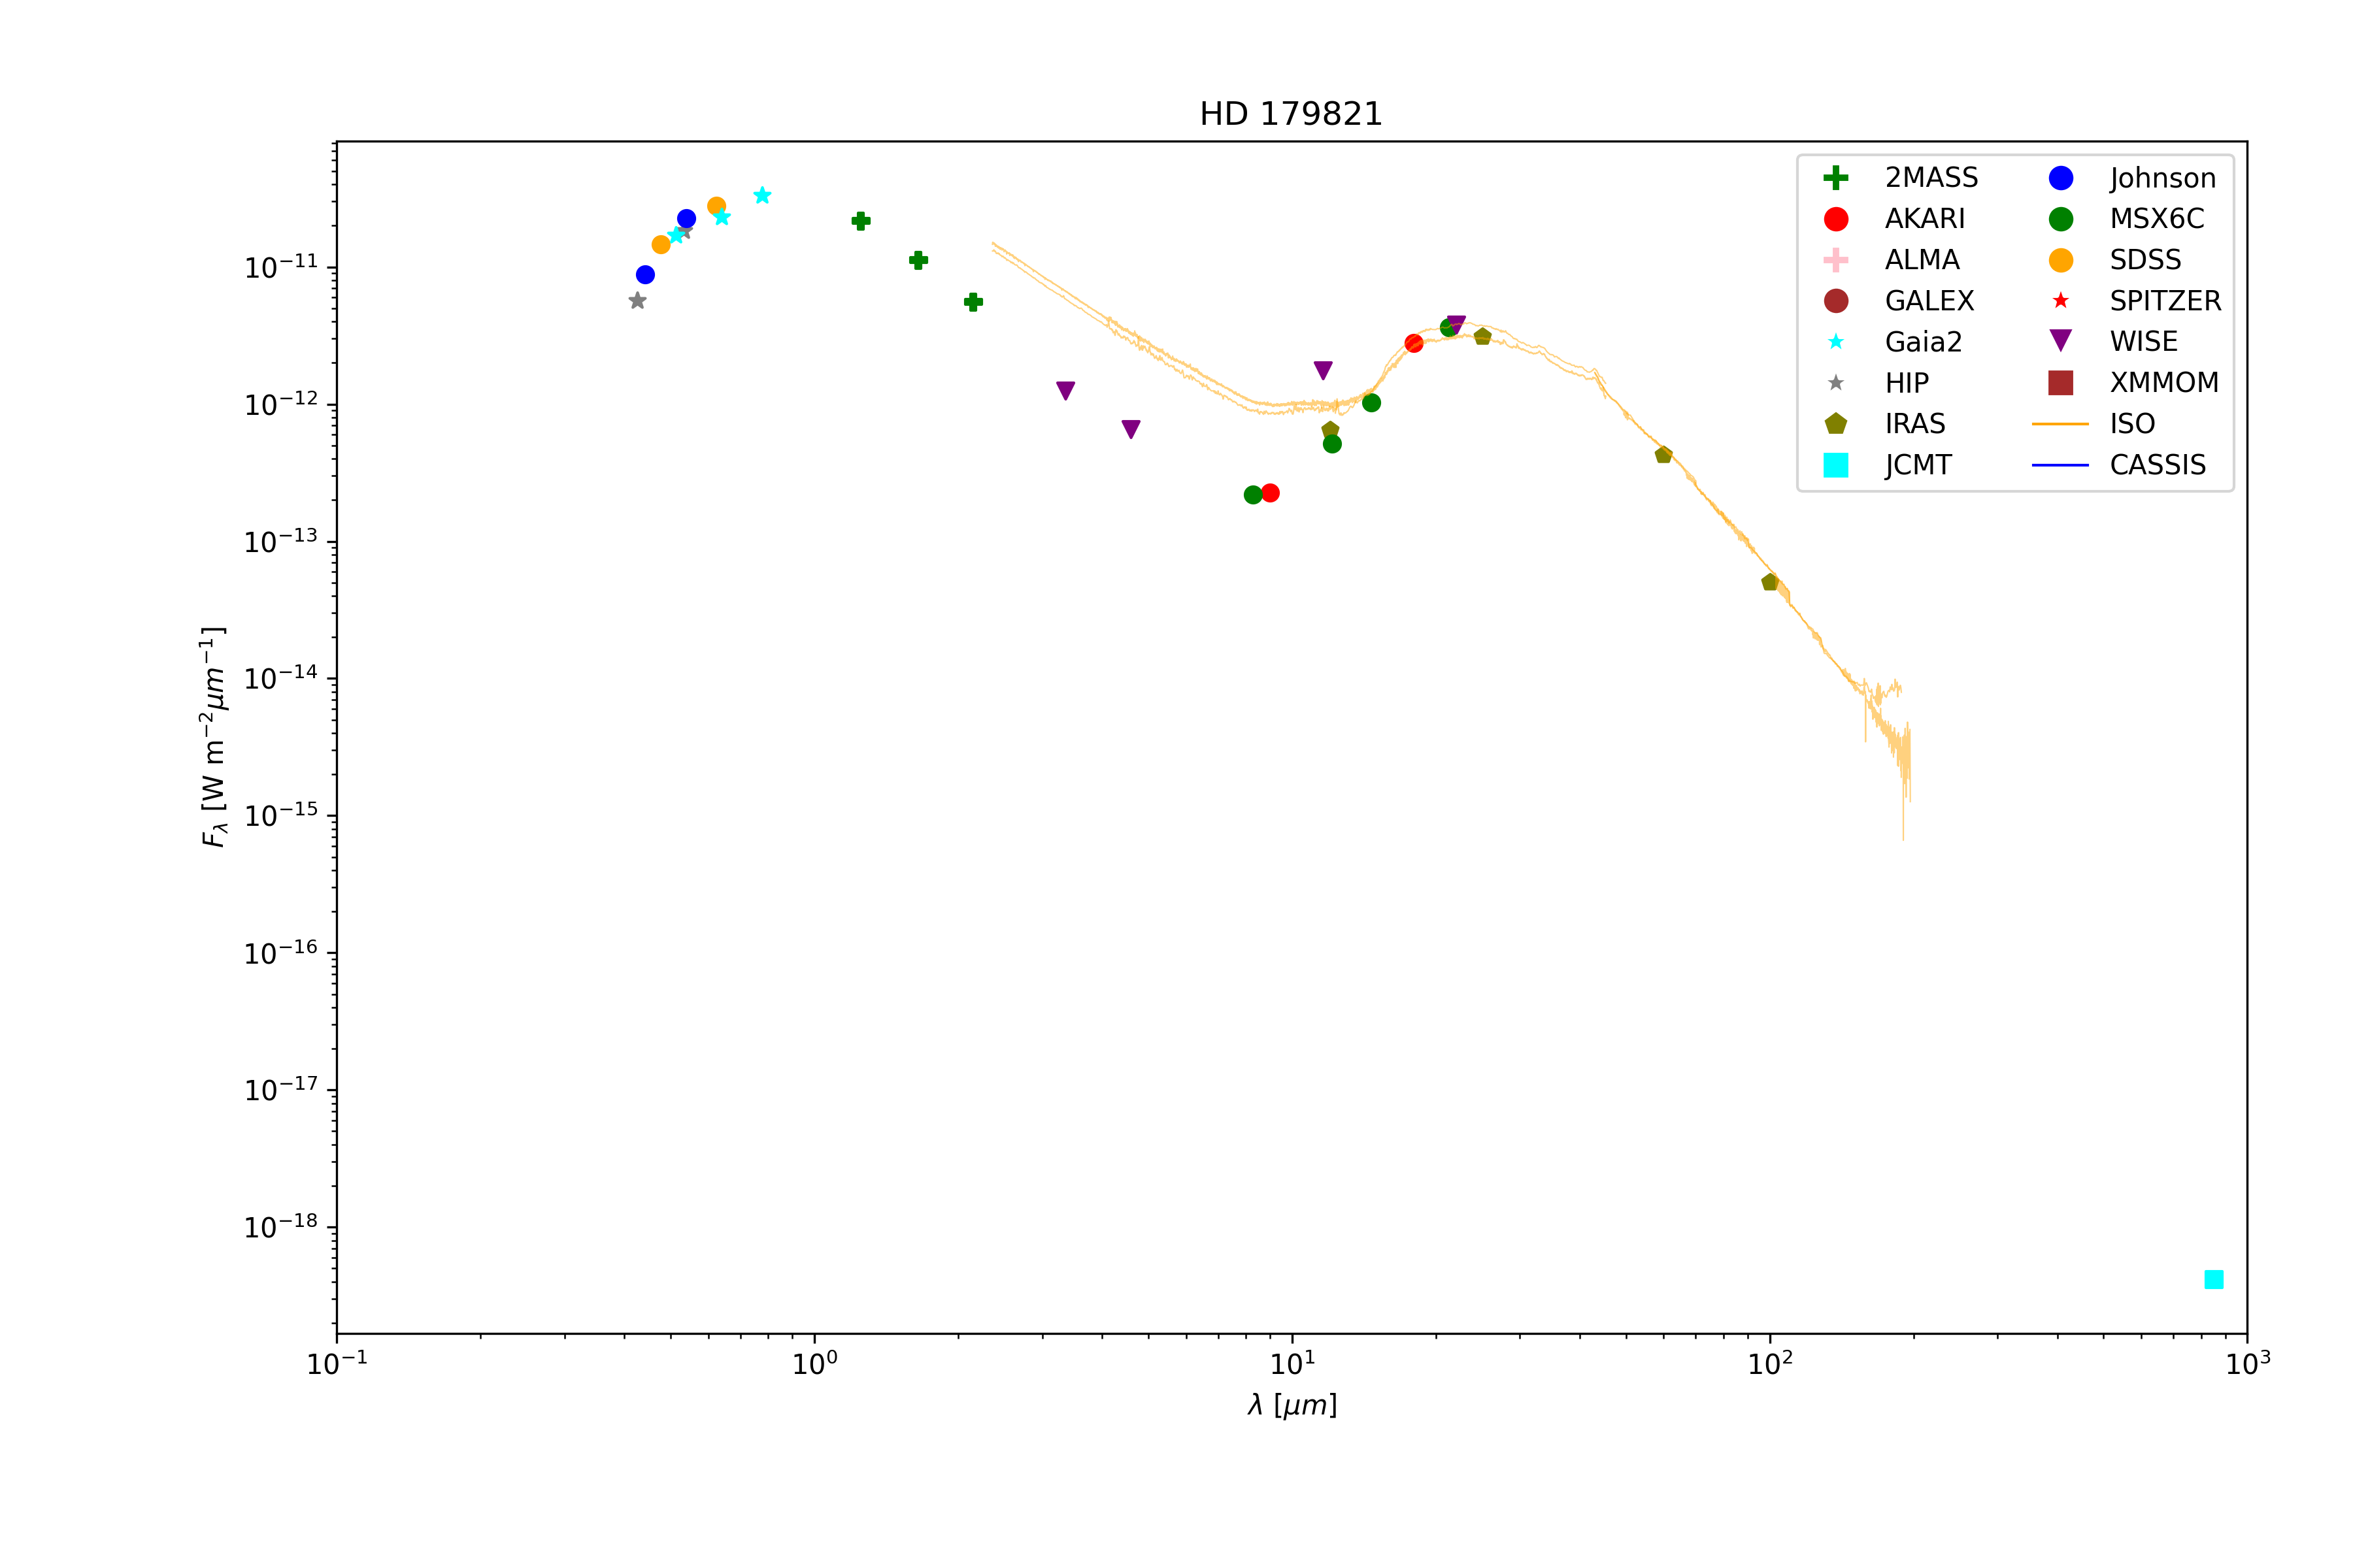Click the orange ISO line legend sample

tap(2061, 424)
